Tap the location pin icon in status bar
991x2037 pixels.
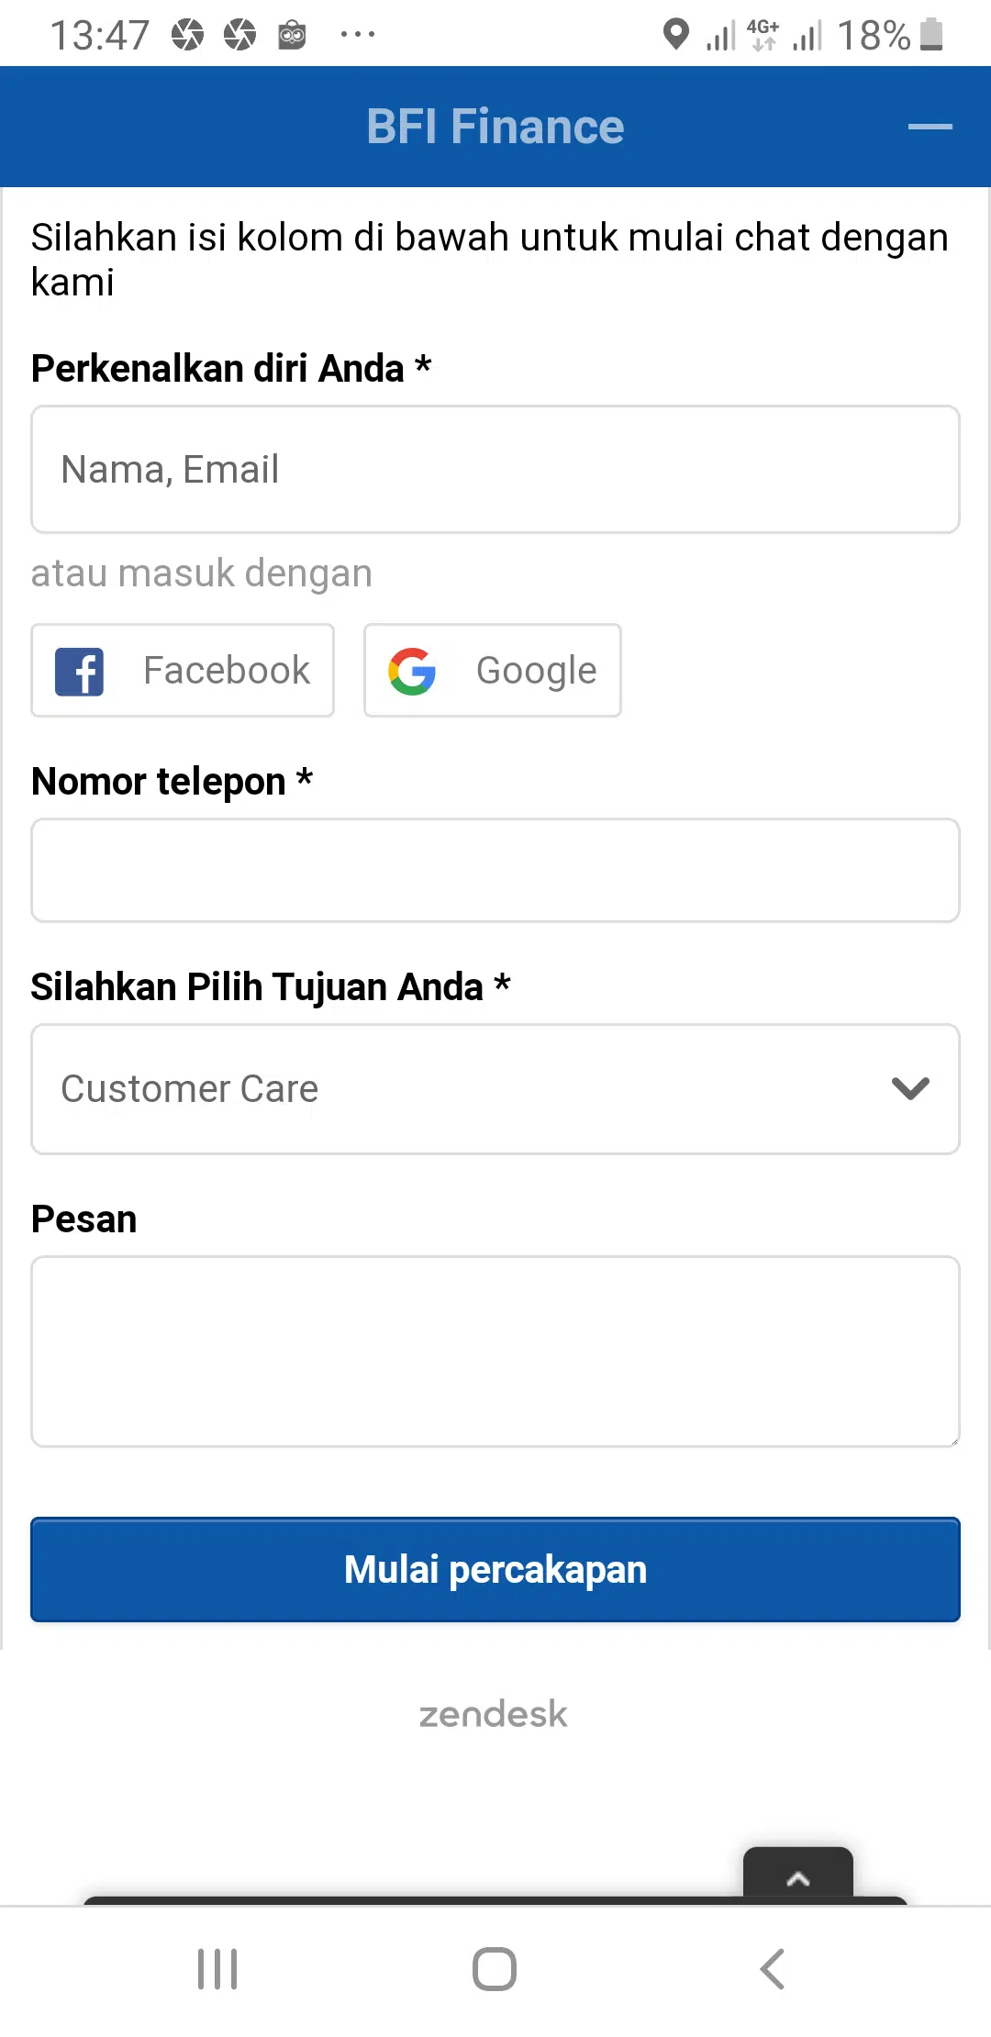click(676, 34)
